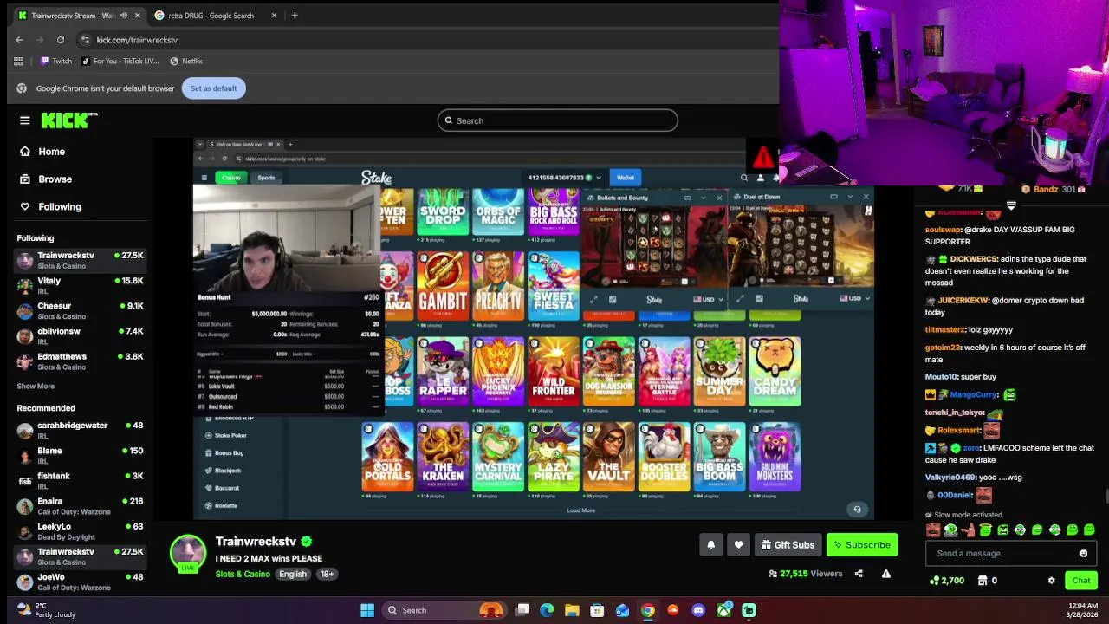Image resolution: width=1109 pixels, height=624 pixels.
Task: Open the Gambit game thumbnail
Action: tap(443, 286)
